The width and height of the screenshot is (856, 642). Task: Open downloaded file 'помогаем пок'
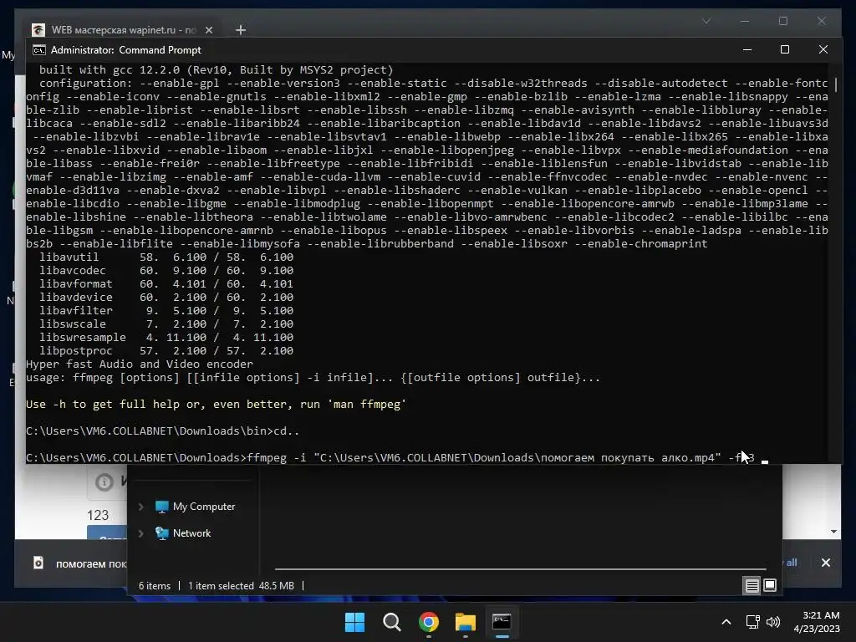(x=90, y=563)
